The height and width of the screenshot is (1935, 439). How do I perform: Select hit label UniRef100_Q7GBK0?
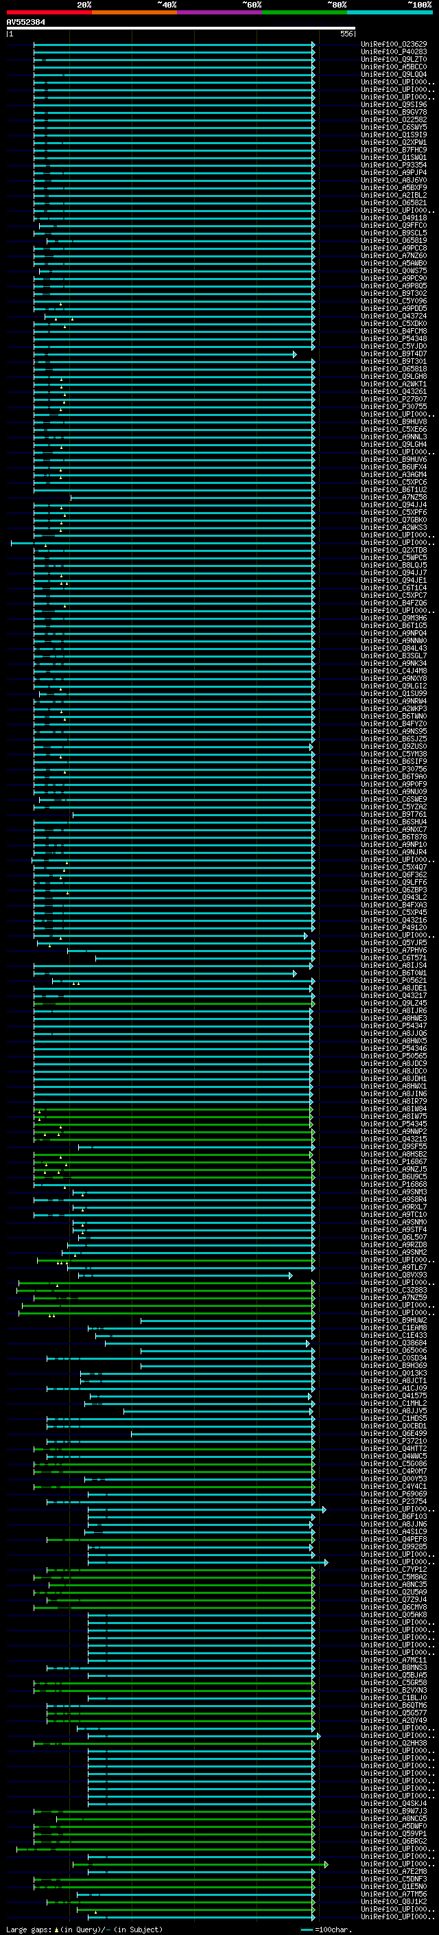point(394,520)
